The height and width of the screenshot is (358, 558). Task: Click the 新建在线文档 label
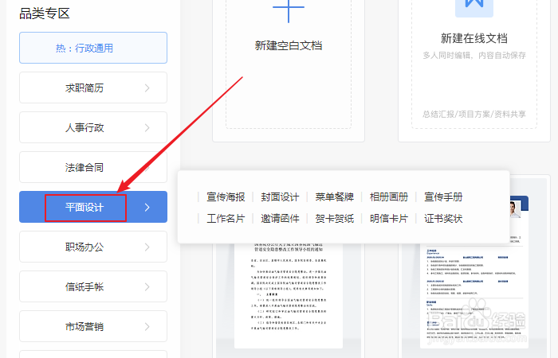(x=474, y=38)
